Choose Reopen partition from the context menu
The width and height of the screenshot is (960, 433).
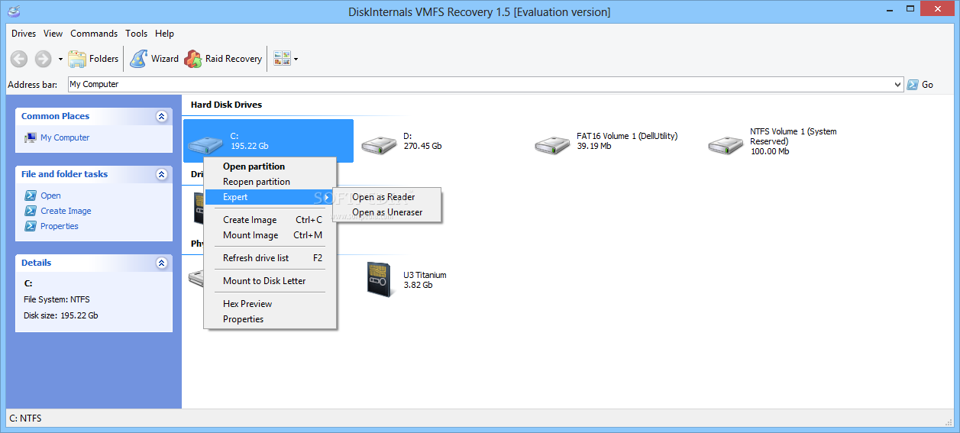pos(270,182)
